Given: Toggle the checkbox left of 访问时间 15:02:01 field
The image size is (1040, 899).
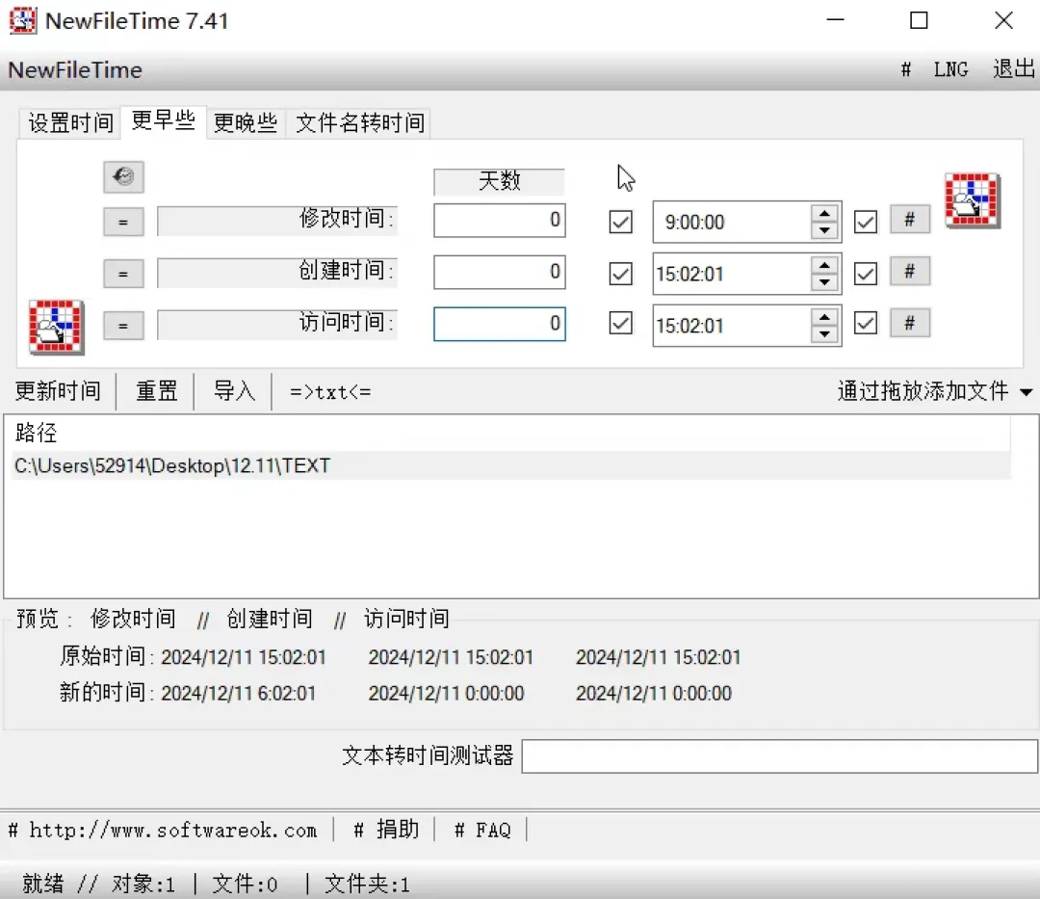Looking at the screenshot, I should pyautogui.click(x=621, y=323).
